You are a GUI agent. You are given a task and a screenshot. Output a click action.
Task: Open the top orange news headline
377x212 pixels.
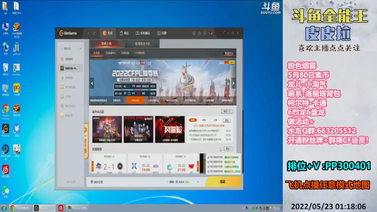coord(209,125)
